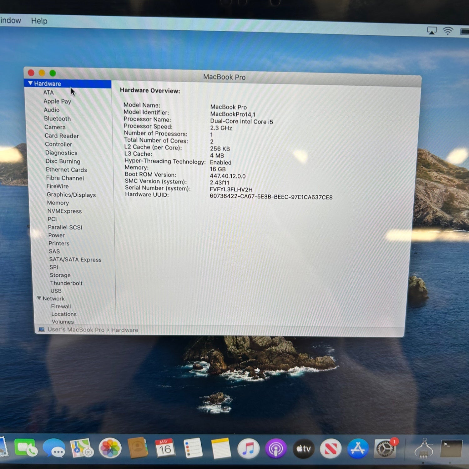Screen dimensions: 469x469
Task: Select Parallel SCSI in the sidebar
Action: [x=65, y=227]
